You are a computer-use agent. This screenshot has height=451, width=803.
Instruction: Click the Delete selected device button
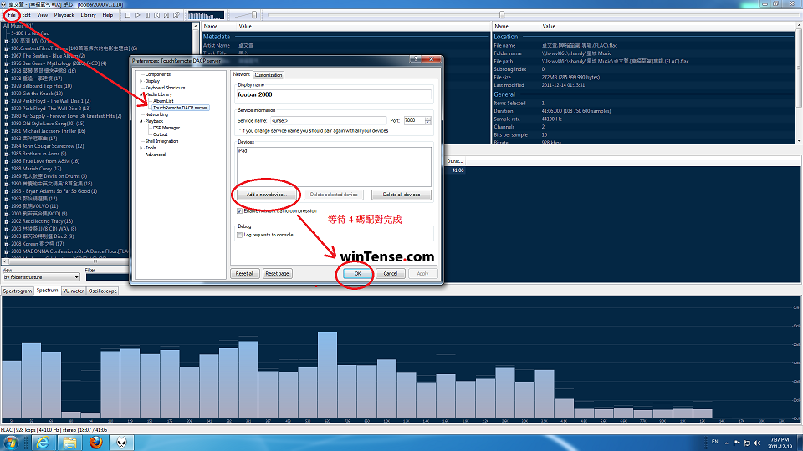point(334,195)
